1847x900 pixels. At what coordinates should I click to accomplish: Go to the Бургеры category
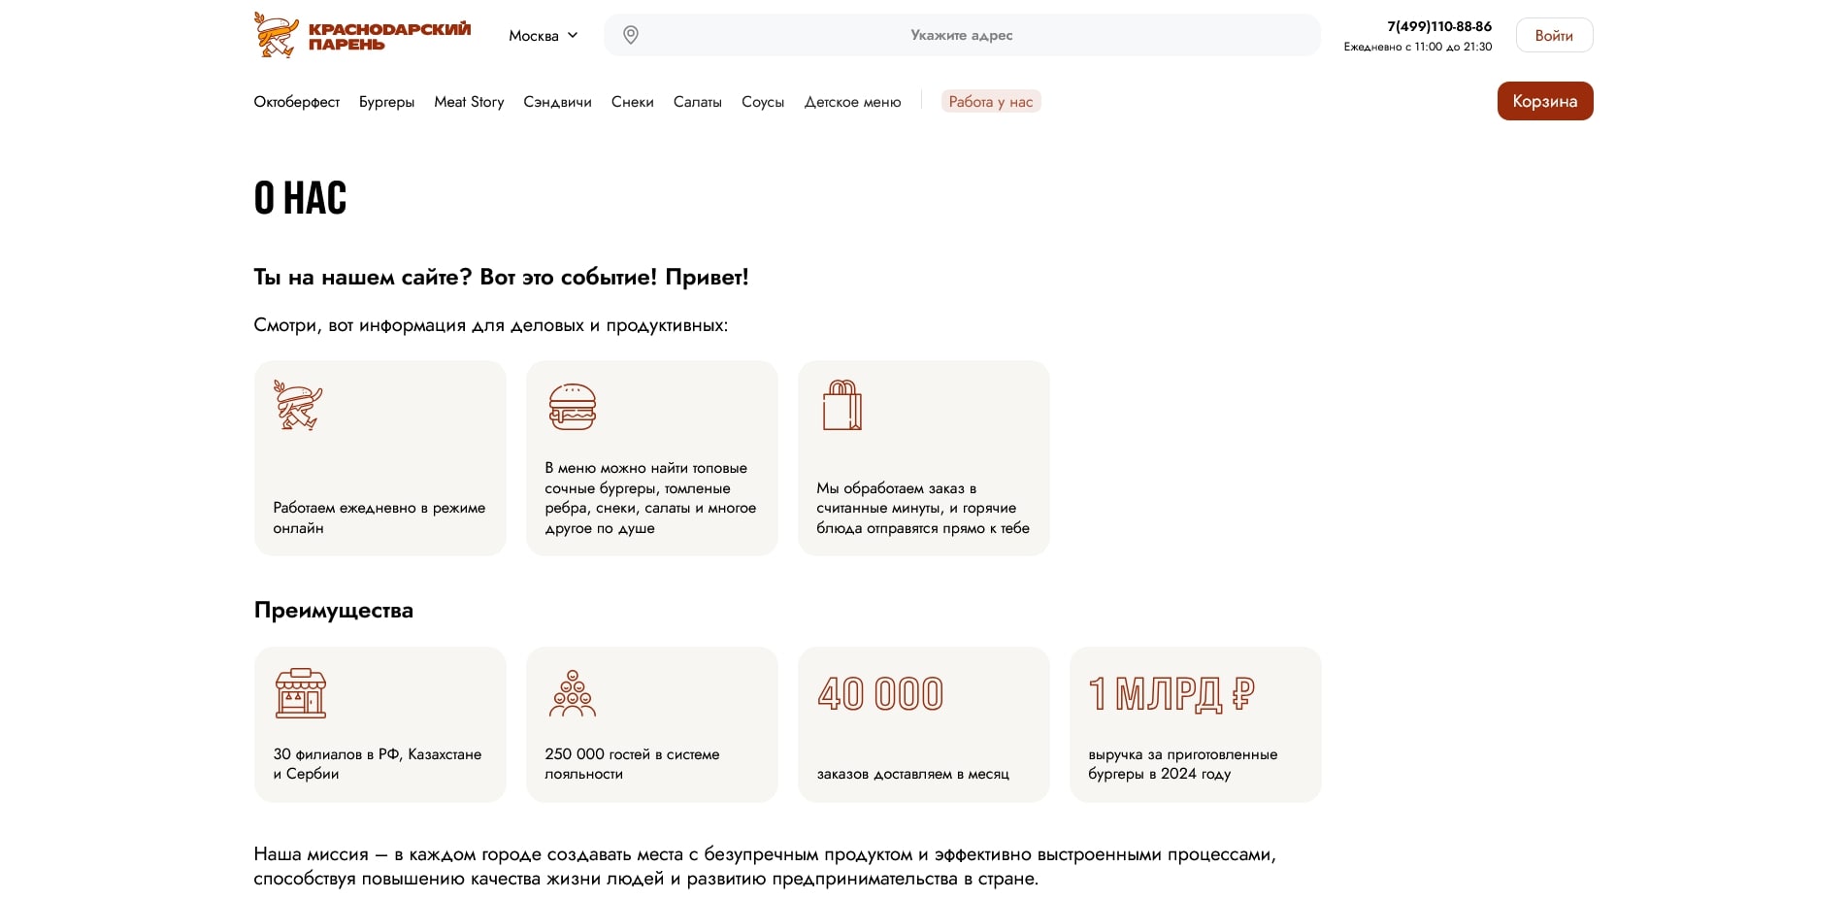pyautogui.click(x=386, y=102)
